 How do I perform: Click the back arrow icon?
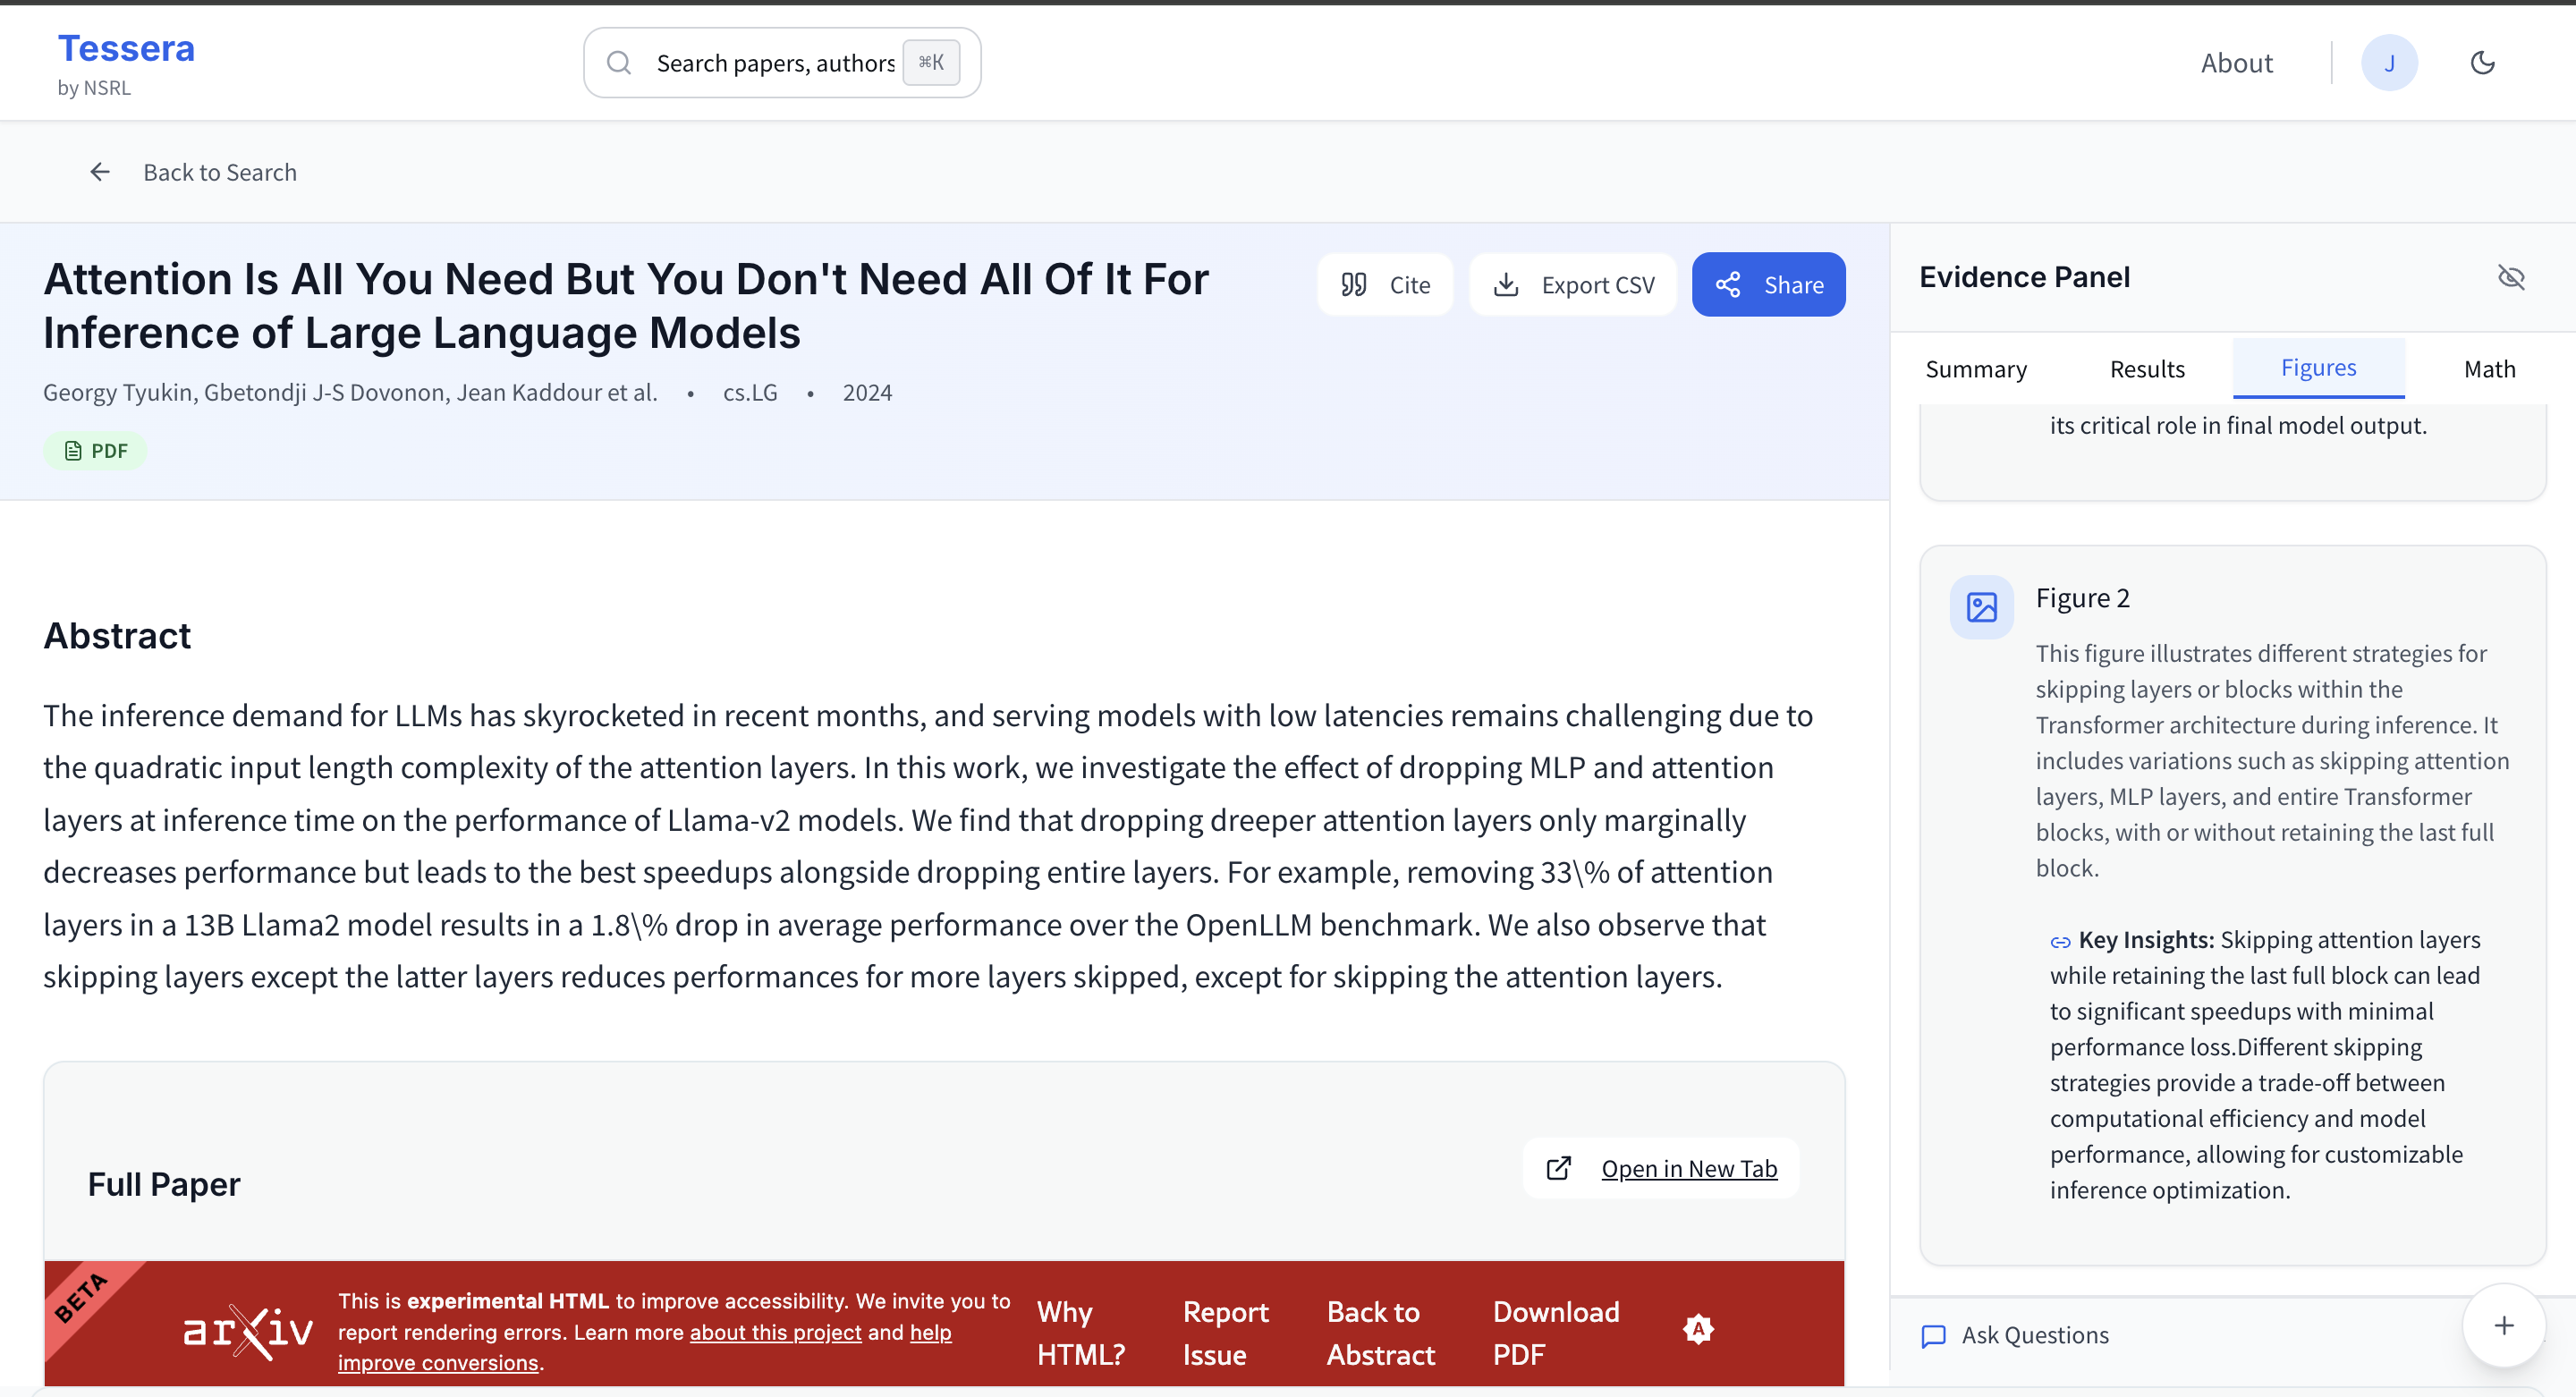click(x=100, y=172)
